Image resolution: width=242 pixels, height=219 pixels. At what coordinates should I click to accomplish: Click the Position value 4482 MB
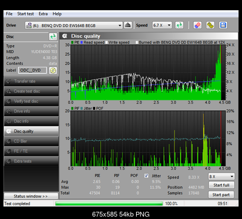196,187
